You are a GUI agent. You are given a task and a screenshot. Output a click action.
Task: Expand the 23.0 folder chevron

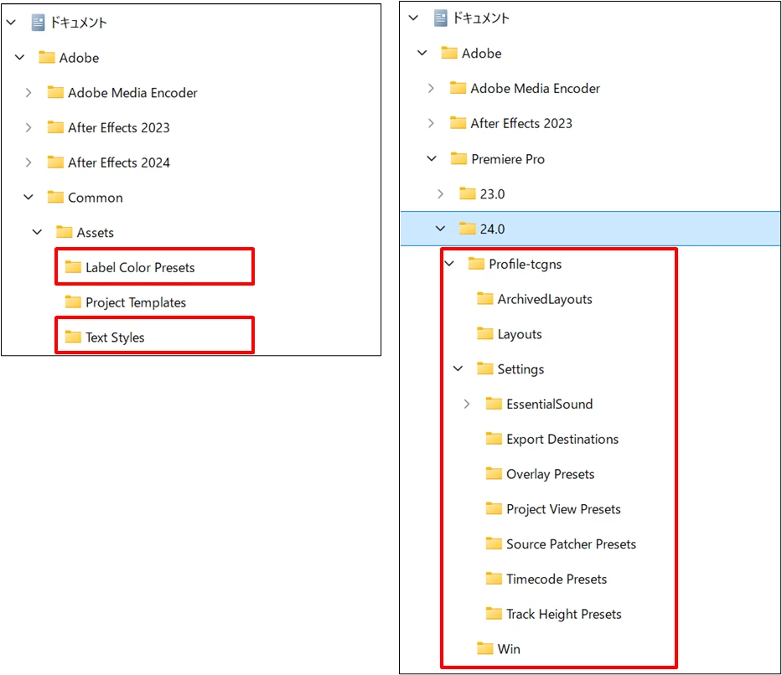point(440,193)
